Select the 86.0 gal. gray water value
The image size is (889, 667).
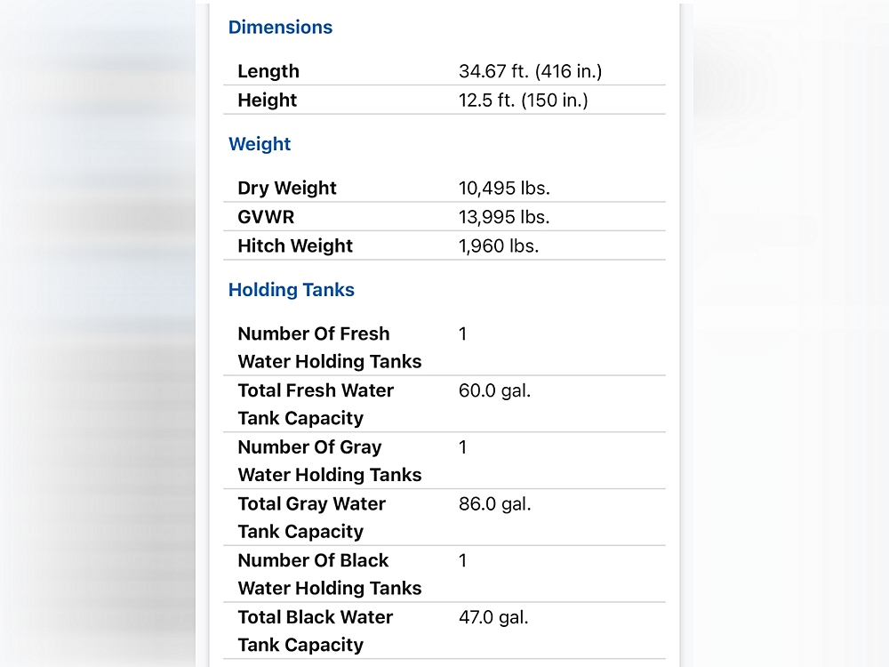pos(494,504)
